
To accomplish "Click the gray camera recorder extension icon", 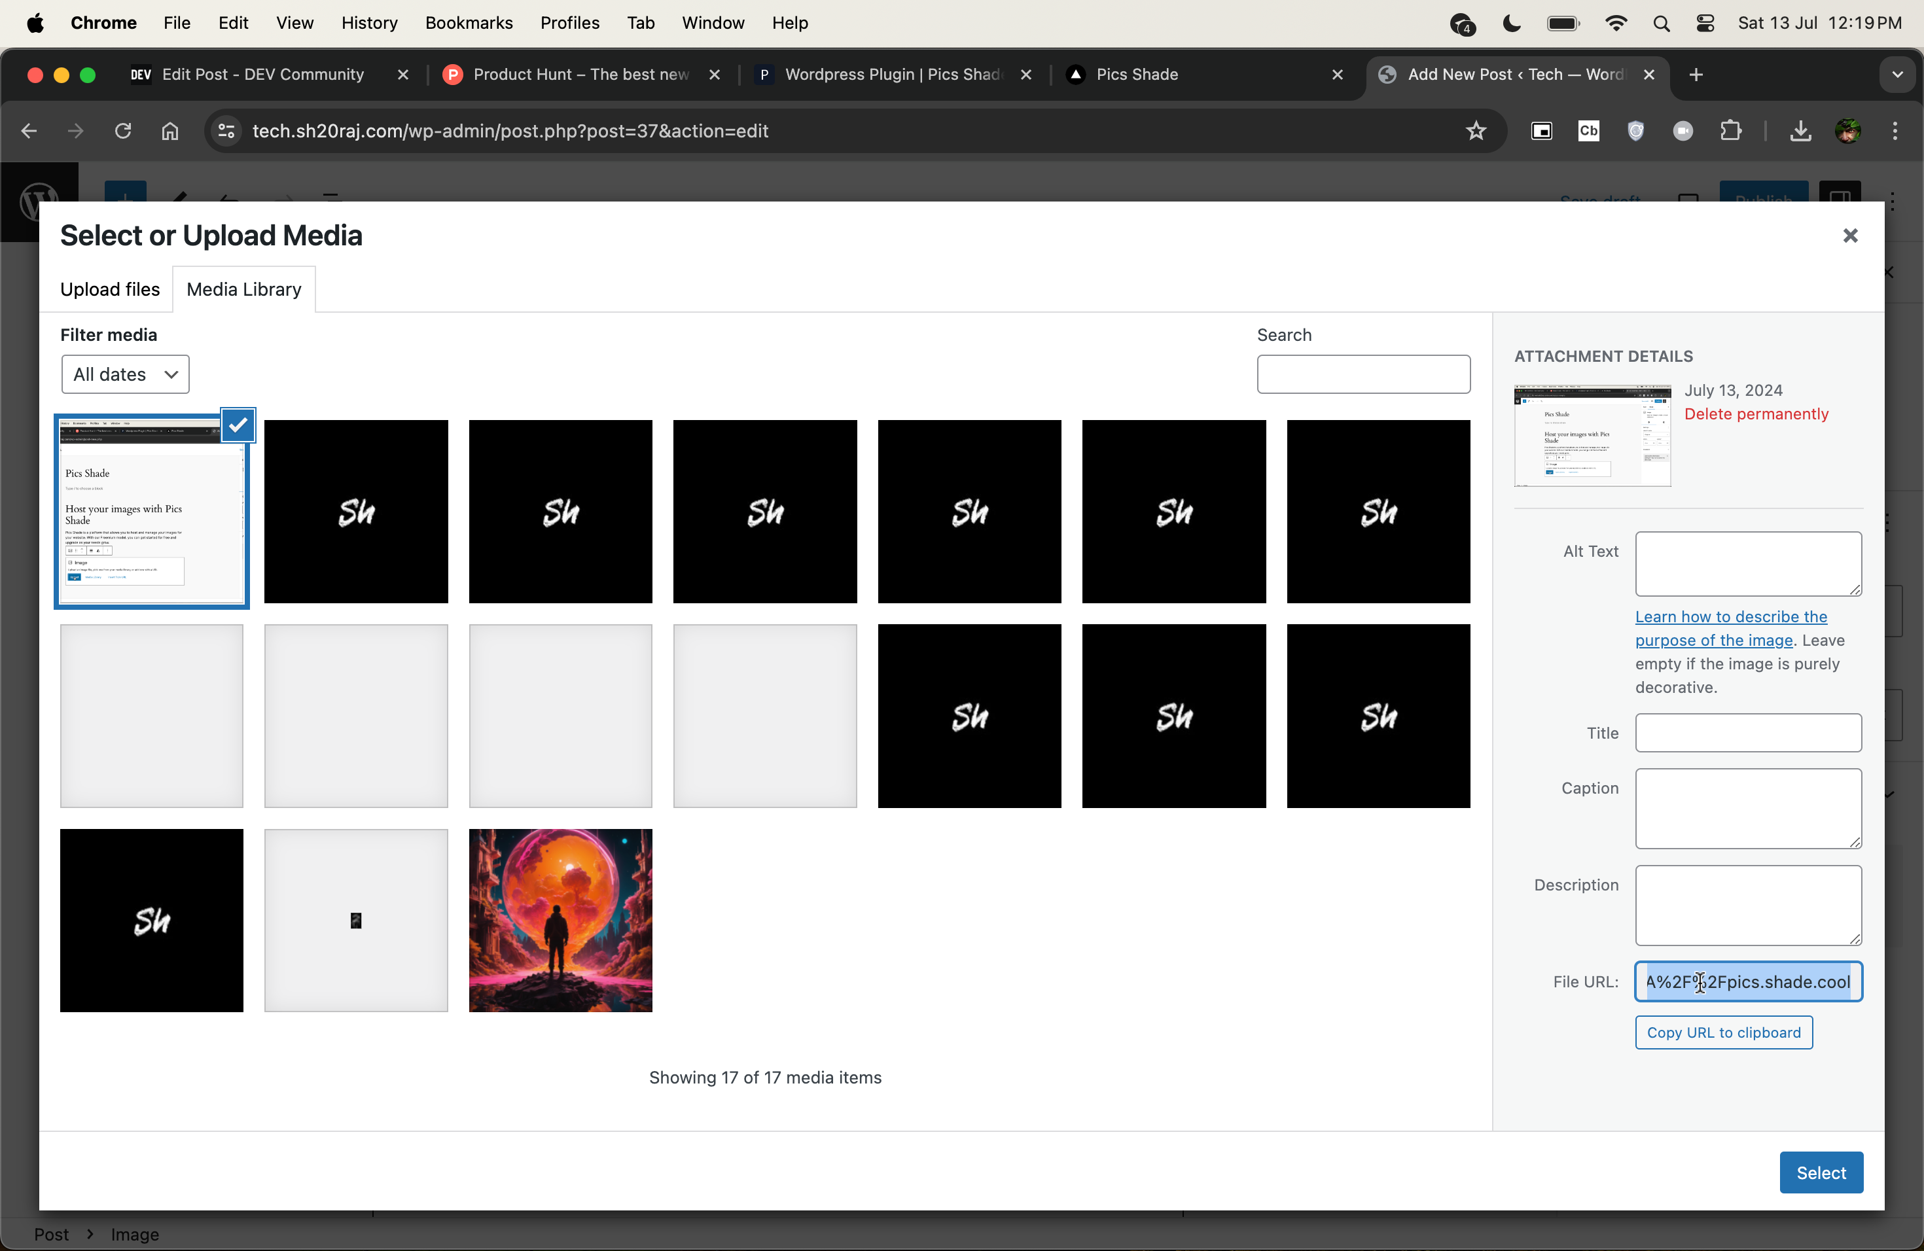I will tap(1683, 131).
